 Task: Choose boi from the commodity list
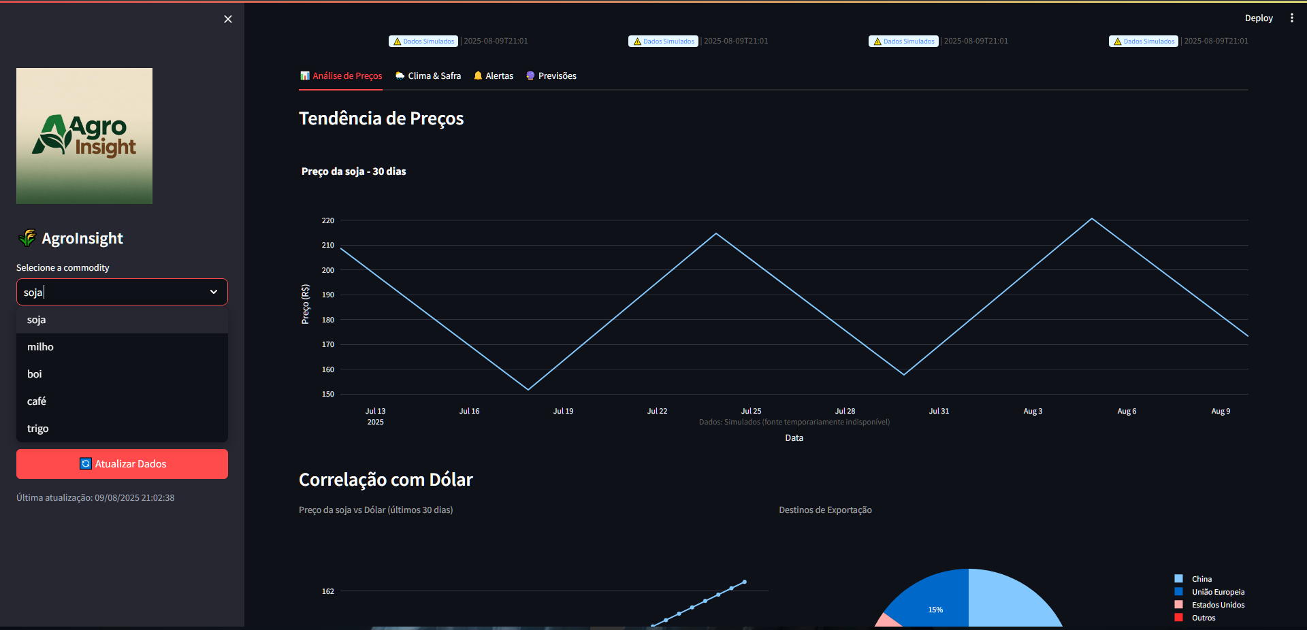tap(122, 374)
